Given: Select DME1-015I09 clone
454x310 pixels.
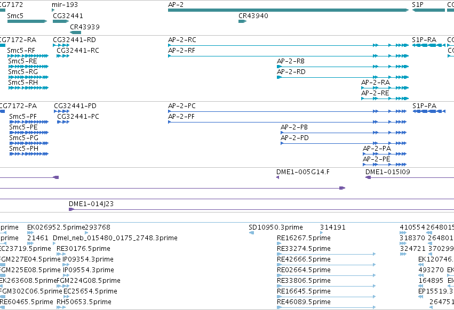Looking at the screenshot, I should [410, 177].
